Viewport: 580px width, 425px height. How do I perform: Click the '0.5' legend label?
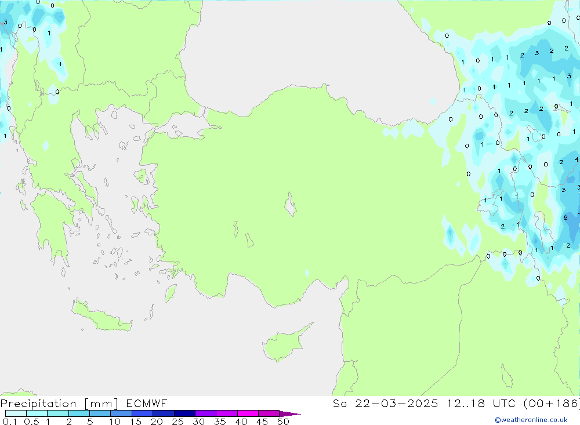coord(31,422)
